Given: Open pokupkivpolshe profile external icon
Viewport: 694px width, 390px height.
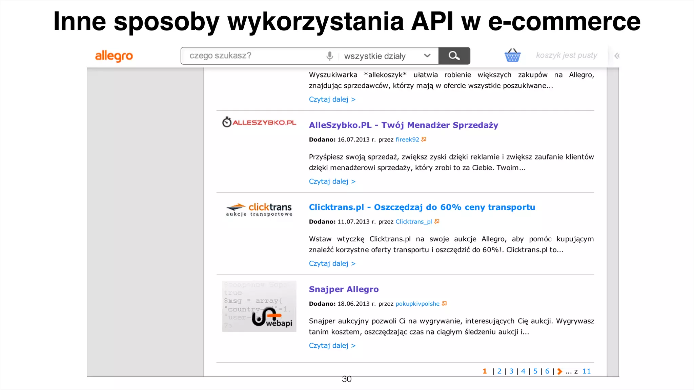Looking at the screenshot, I should coord(444,303).
